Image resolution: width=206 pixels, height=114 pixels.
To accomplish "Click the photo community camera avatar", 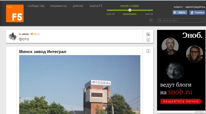I will (12, 36).
